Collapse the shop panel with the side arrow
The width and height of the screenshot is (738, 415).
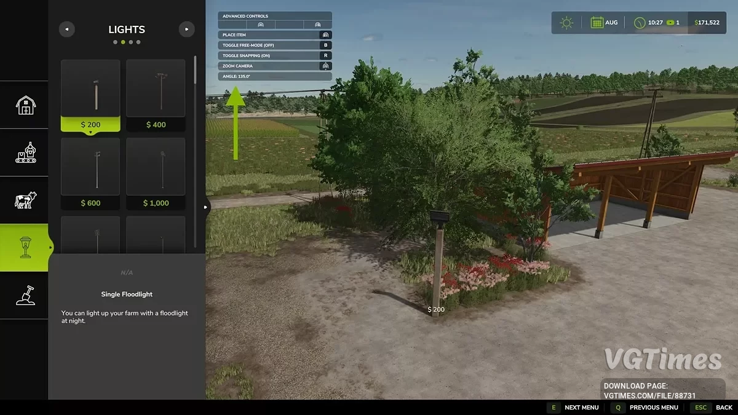205,207
